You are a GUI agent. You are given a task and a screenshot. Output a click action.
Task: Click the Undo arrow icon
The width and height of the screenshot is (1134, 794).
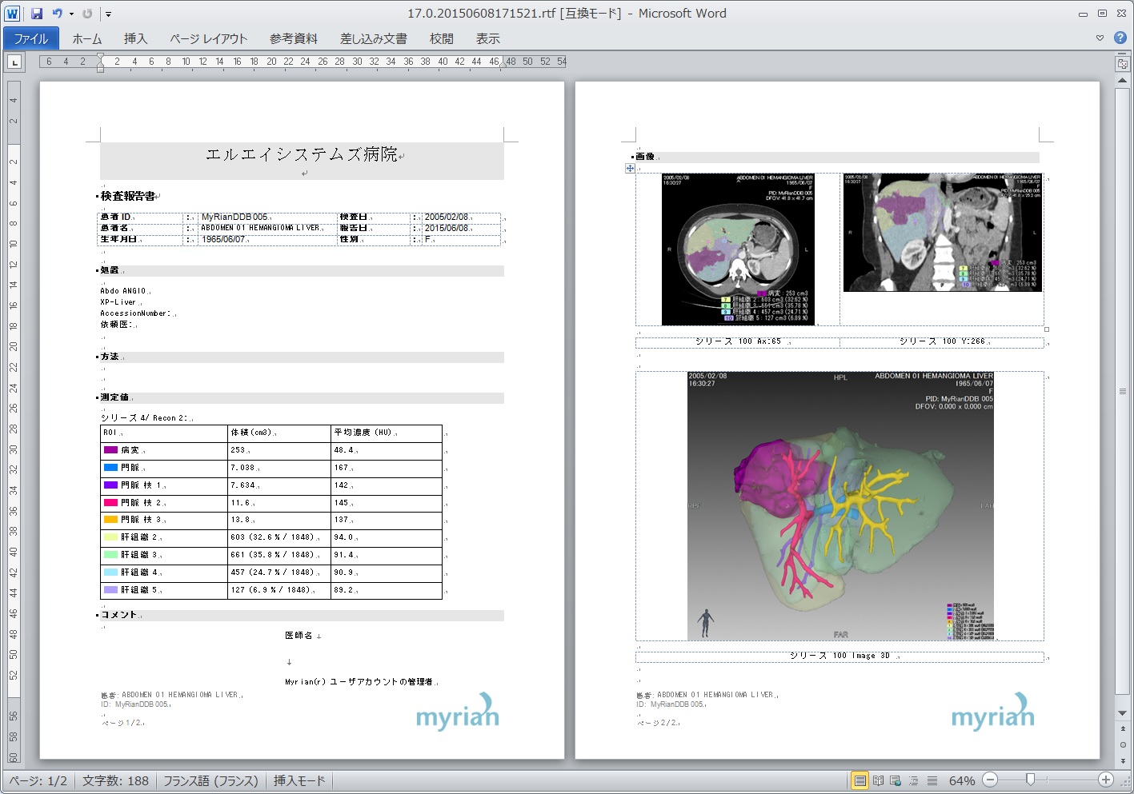(57, 14)
